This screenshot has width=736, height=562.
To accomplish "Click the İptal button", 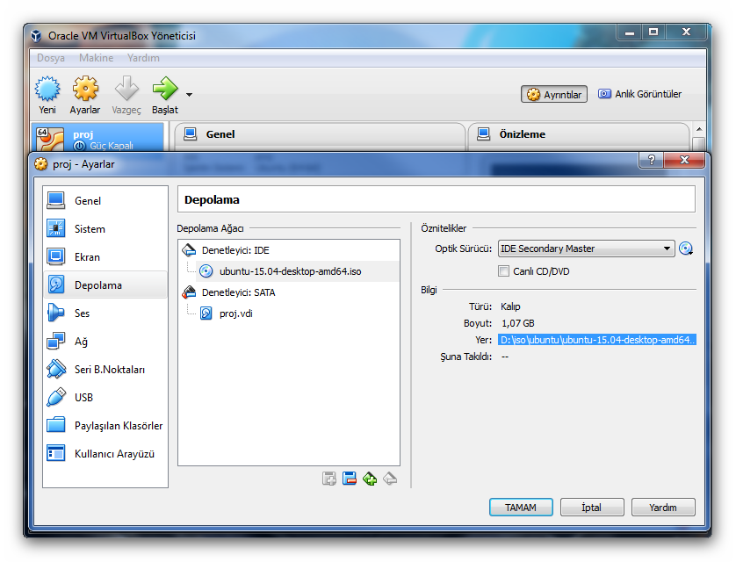I will tap(592, 508).
